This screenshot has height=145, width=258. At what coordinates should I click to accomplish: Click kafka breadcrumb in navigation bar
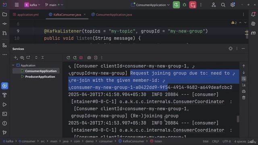click(8, 141)
